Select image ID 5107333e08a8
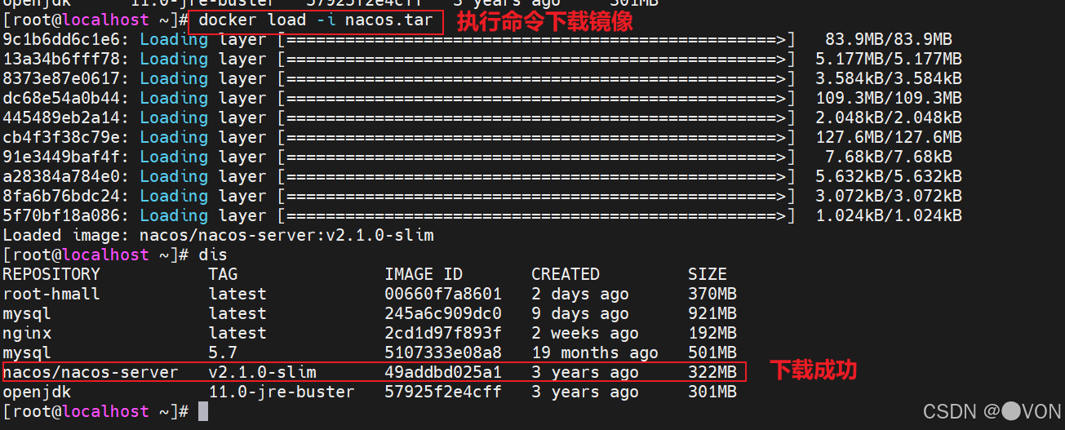Image resolution: width=1065 pixels, height=430 pixels. pyautogui.click(x=443, y=352)
